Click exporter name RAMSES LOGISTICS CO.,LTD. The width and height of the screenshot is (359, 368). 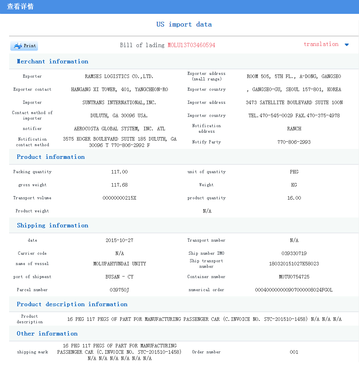119,76
